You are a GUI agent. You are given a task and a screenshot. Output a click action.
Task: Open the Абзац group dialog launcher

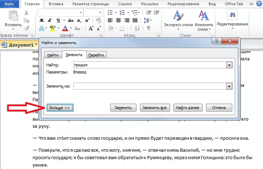[158, 36]
